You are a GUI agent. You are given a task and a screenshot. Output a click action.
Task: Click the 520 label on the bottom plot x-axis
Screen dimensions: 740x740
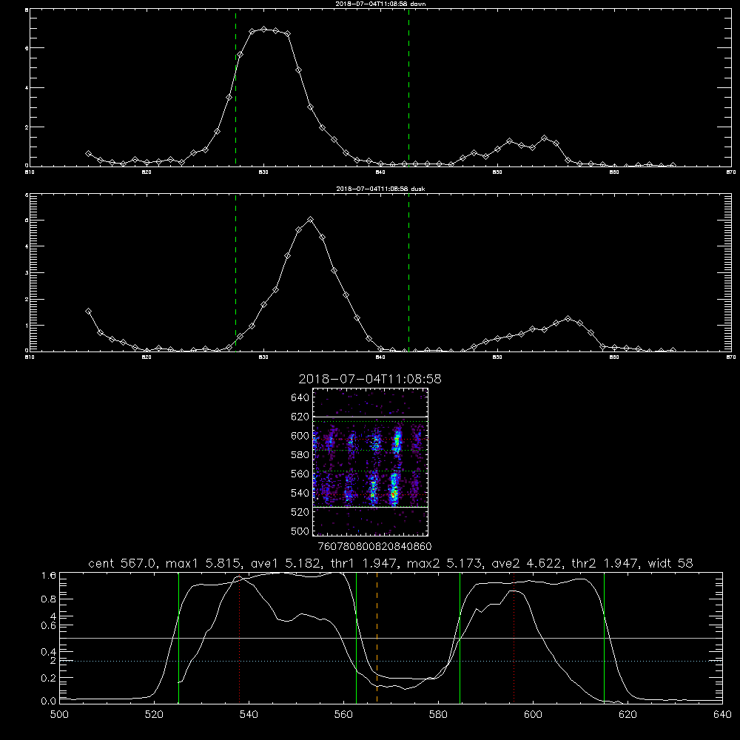[x=154, y=715]
